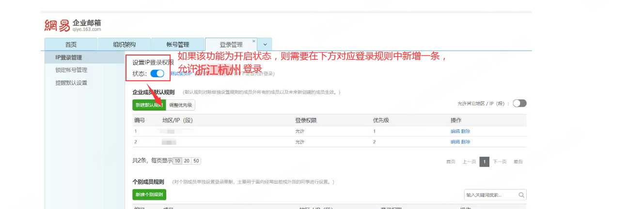
Task: Select the 登录管理 tab
Action: pyautogui.click(x=231, y=44)
